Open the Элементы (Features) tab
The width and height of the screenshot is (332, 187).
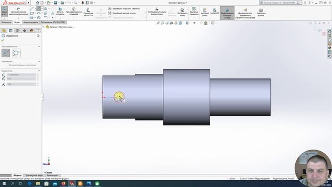tap(6, 22)
